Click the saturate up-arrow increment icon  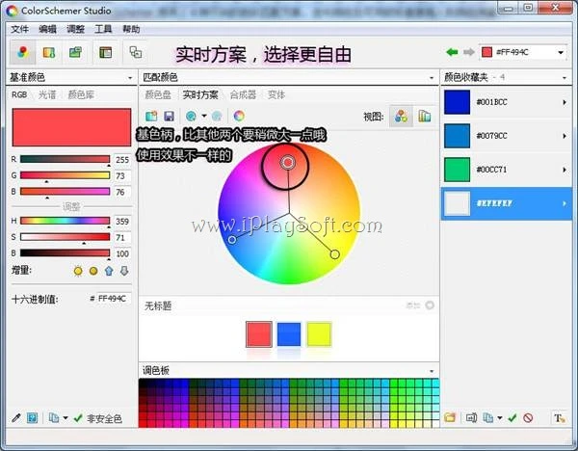[x=109, y=271]
